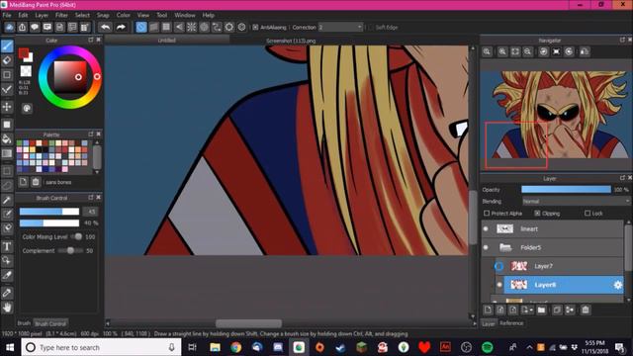633x356 pixels.
Task: Zoom in on the Navigator panel
Action: [502, 51]
